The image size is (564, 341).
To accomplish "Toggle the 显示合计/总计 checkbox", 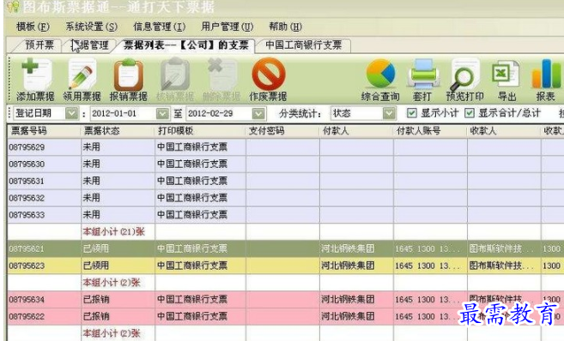I will point(469,113).
